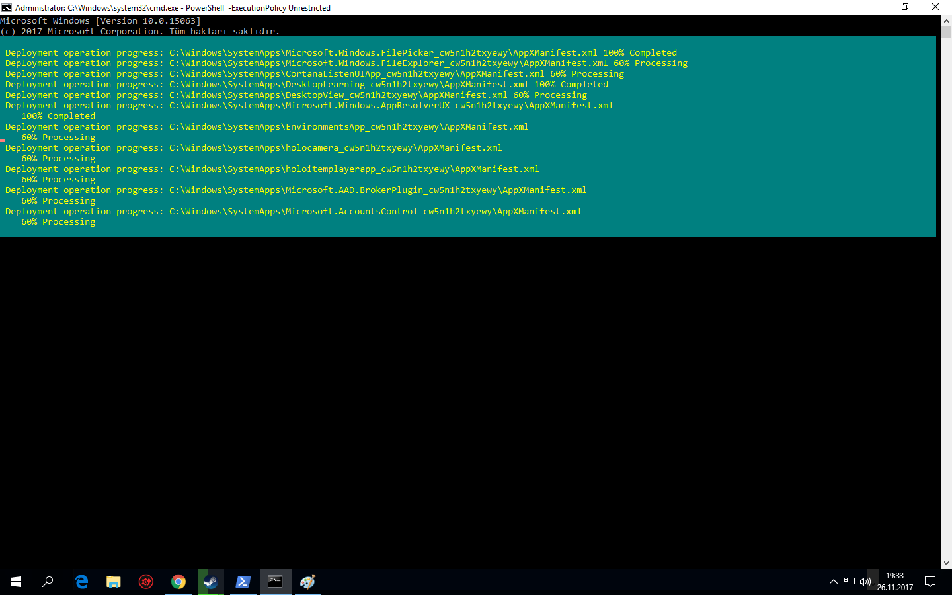Click the scrollbar down arrow
The image size is (952, 595).
point(946,563)
